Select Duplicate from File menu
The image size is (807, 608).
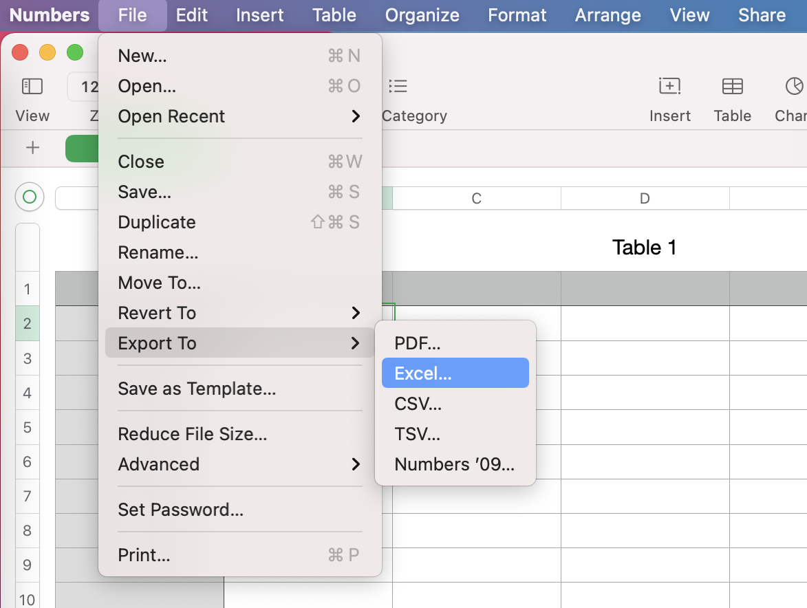click(240, 222)
